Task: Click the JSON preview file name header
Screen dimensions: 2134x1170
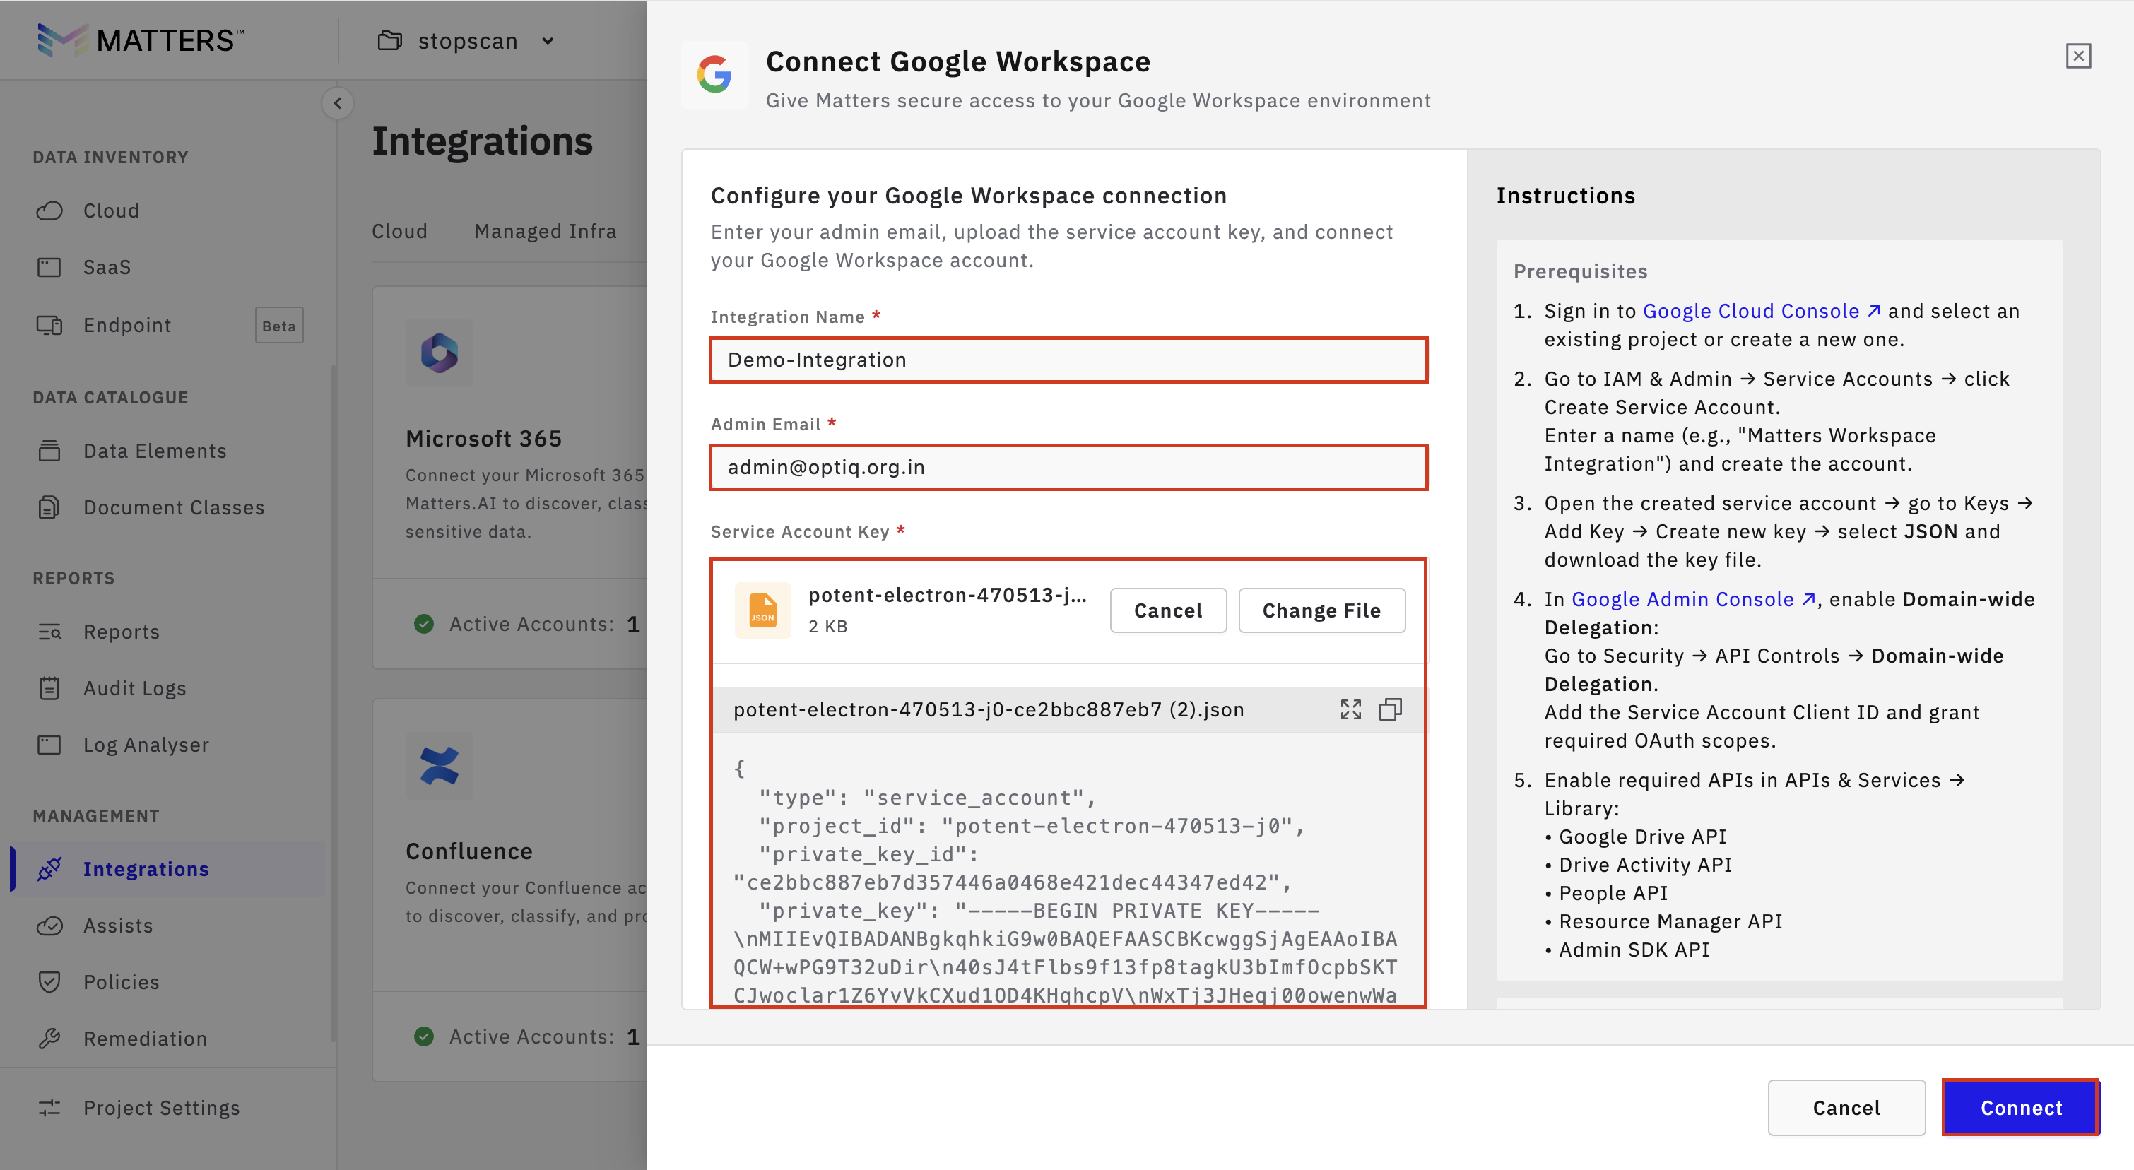Action: click(x=989, y=709)
